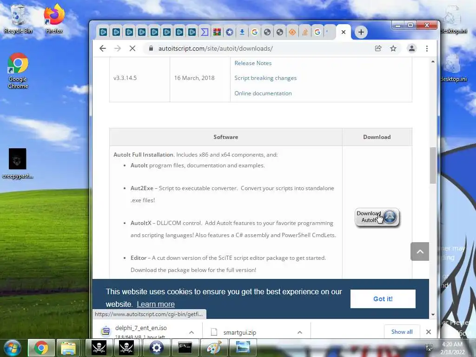
Task: Bookmark this page with the star
Action: pos(393,48)
